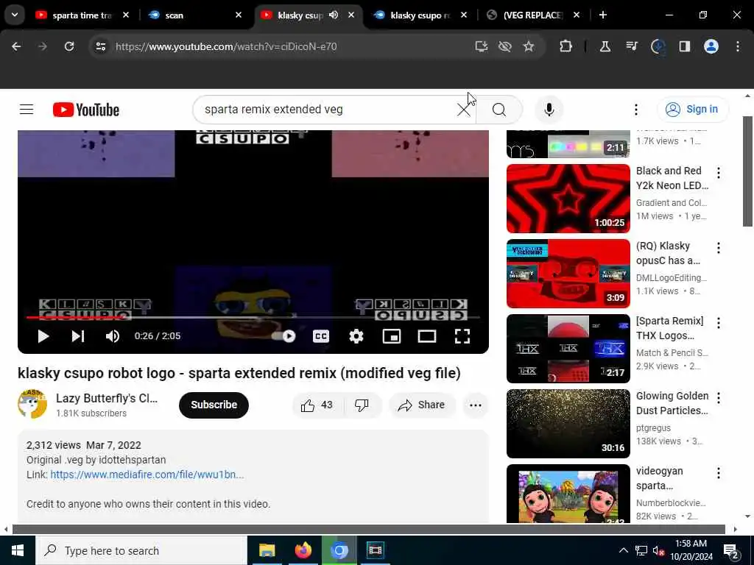
Task: Share this video
Action: pos(422,405)
